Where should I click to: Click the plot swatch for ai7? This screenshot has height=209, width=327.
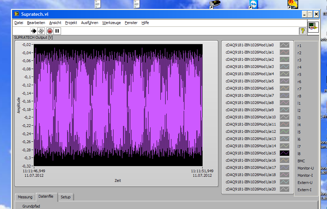(x=284, y=95)
